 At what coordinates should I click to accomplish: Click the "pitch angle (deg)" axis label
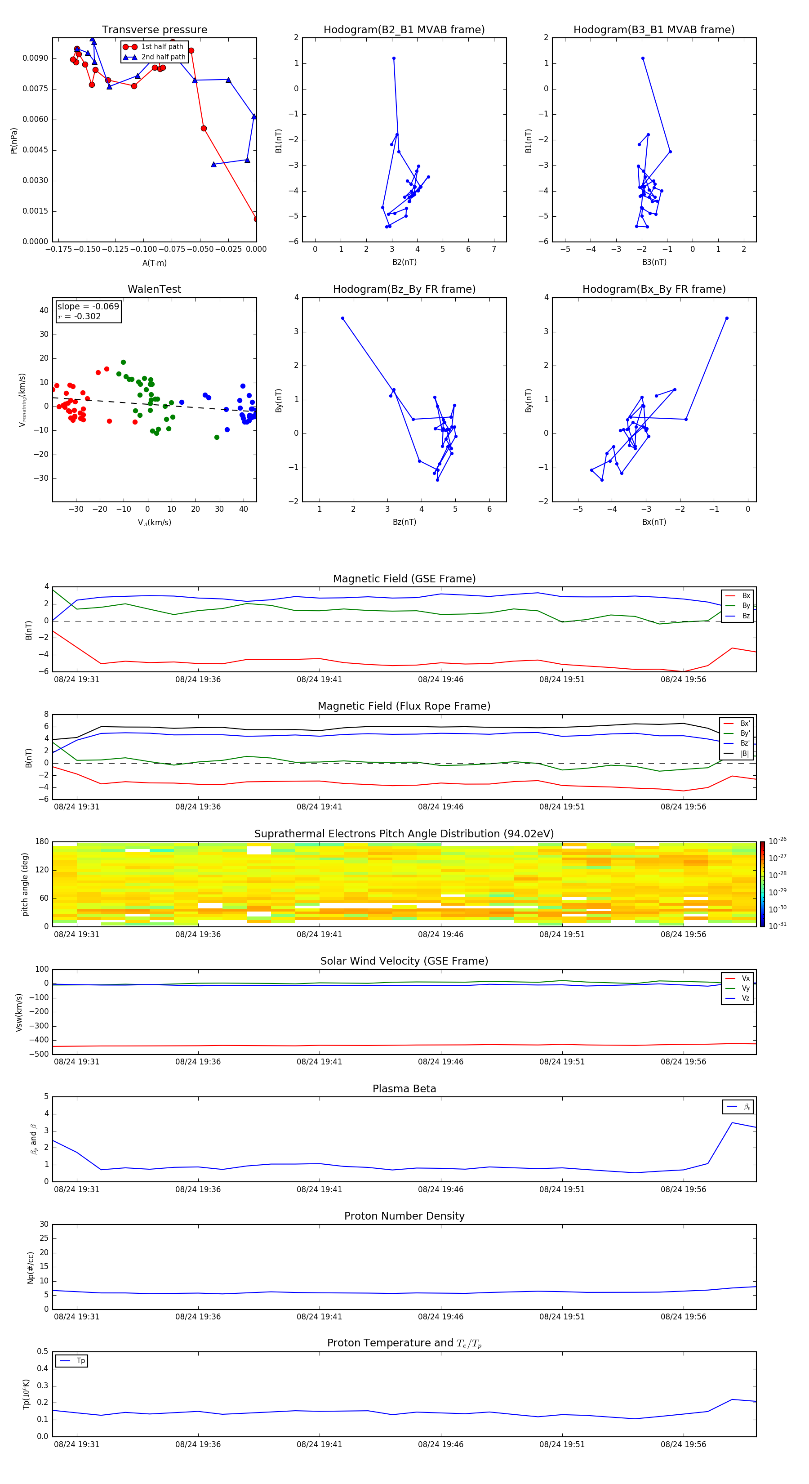tap(25, 884)
